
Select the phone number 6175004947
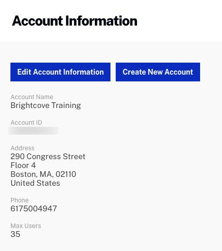(34, 209)
